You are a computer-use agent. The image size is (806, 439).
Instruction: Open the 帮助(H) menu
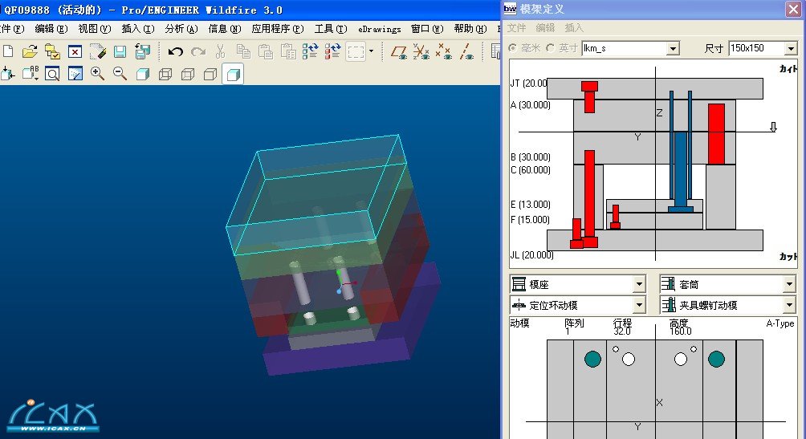click(470, 29)
